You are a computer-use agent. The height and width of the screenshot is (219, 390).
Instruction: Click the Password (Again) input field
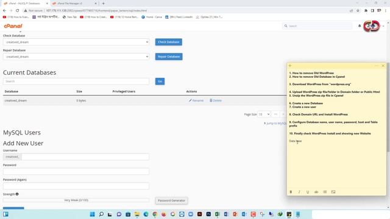click(76, 186)
